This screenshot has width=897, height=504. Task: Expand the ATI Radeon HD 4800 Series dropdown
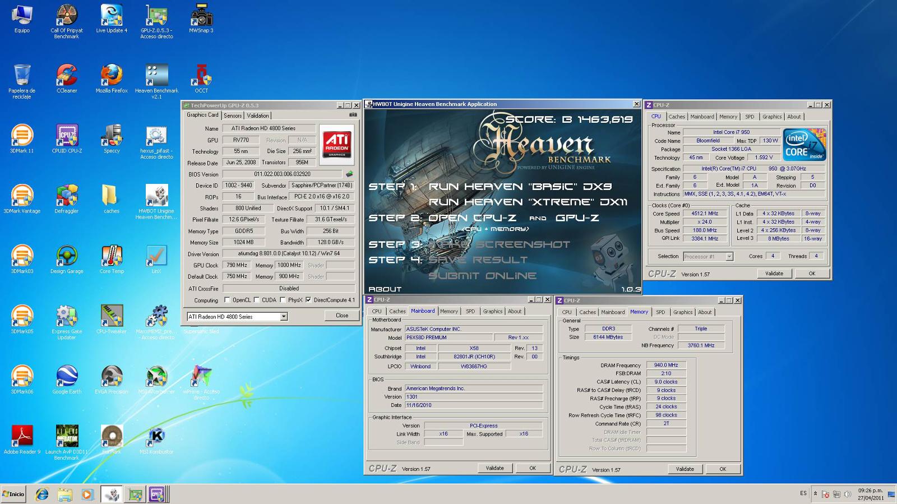coord(284,317)
